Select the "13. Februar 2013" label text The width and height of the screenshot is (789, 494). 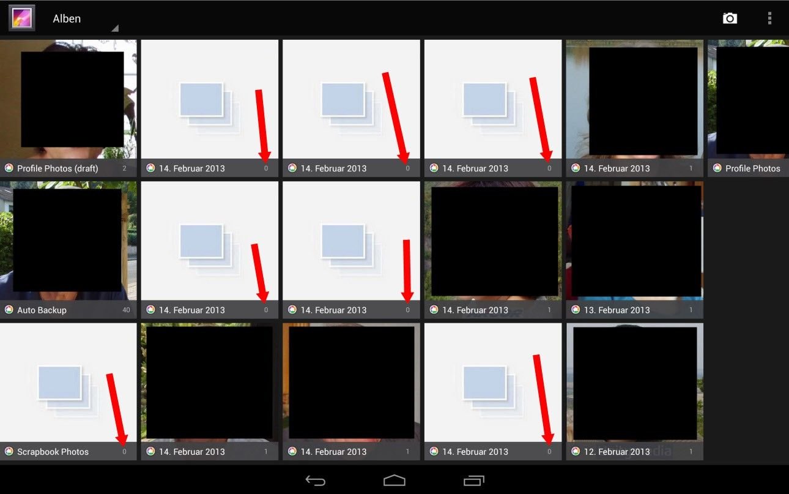tap(617, 310)
